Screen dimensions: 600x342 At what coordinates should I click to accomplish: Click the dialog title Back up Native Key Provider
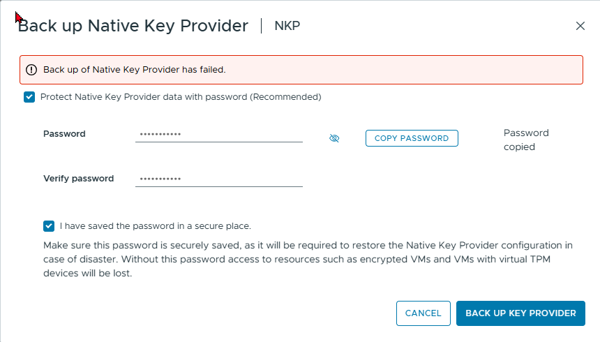[x=133, y=26]
